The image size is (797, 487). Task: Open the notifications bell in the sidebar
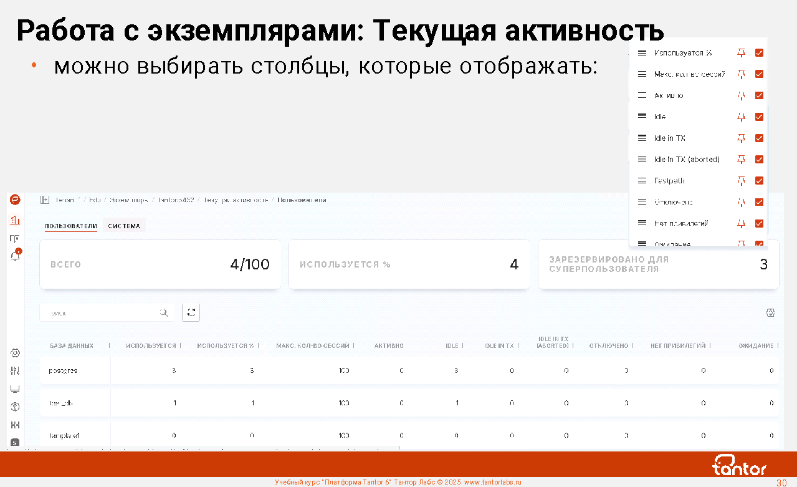click(x=16, y=256)
